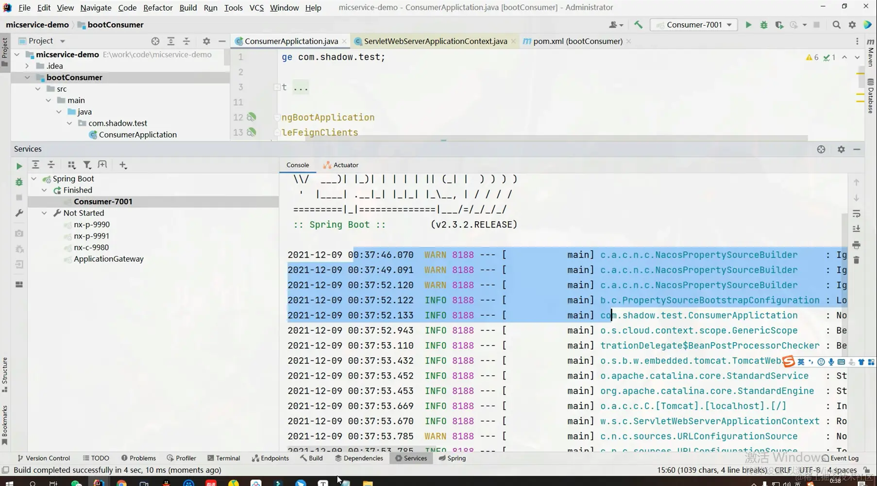The height and width of the screenshot is (486, 877).
Task: Open the Event Log
Action: (x=840, y=458)
